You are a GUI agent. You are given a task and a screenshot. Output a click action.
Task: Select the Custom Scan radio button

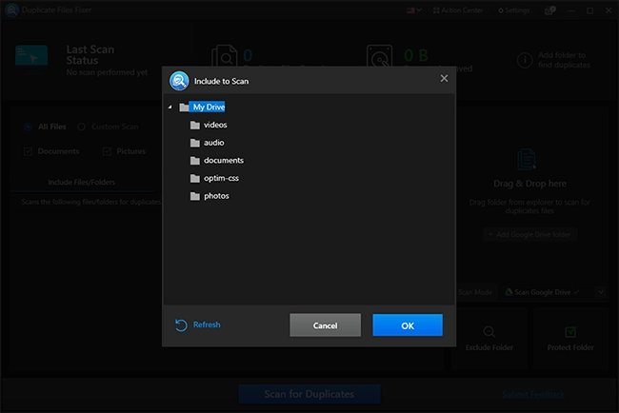(81, 127)
